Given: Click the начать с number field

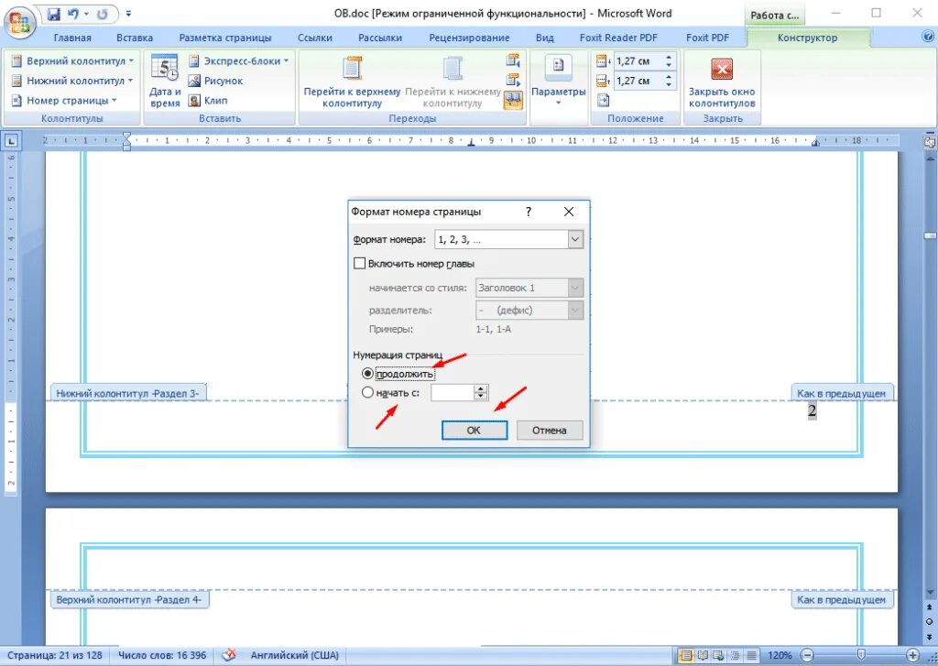Looking at the screenshot, I should [x=452, y=392].
